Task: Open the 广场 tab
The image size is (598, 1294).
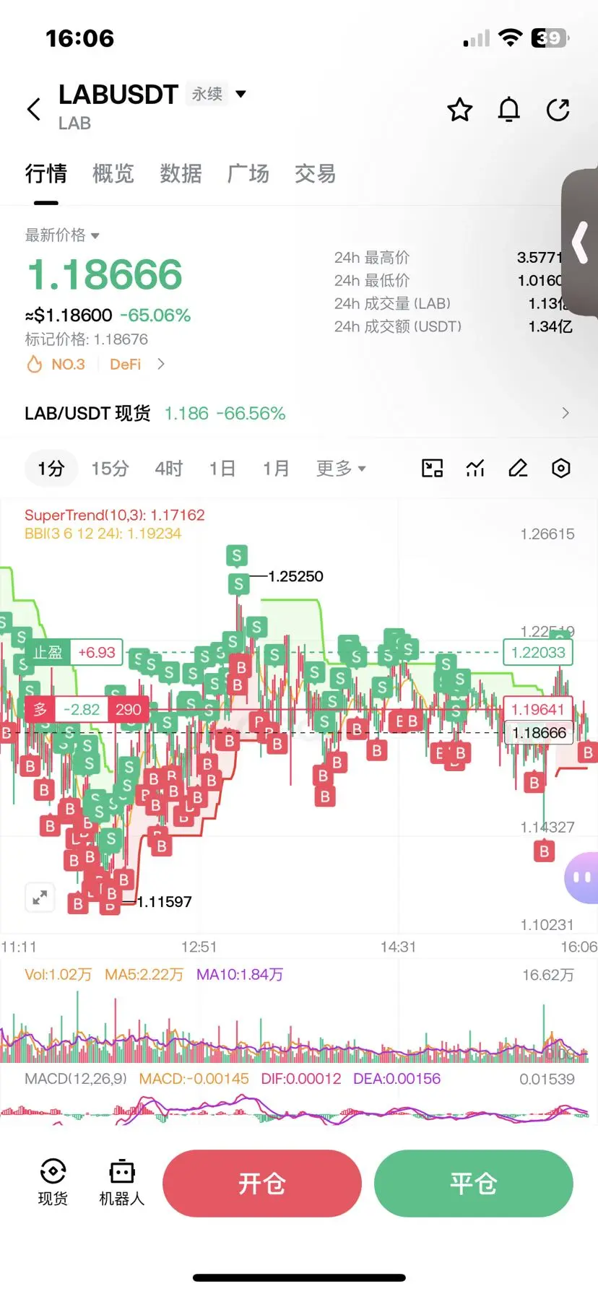Action: pos(248,173)
